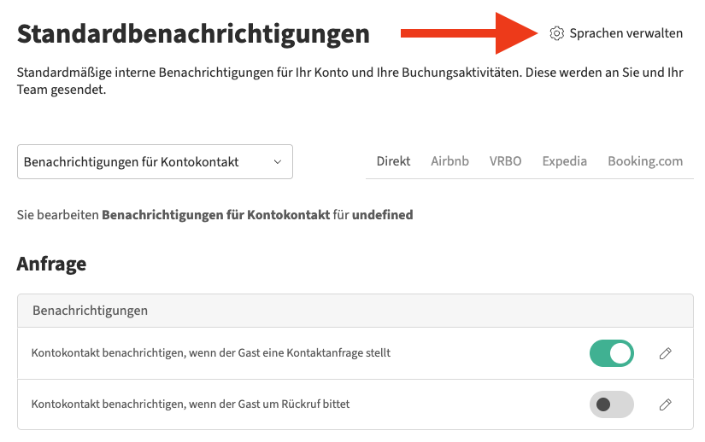This screenshot has width=705, height=442.
Task: Click the Standardbenachrichtigungen page heading
Action: [x=193, y=34]
